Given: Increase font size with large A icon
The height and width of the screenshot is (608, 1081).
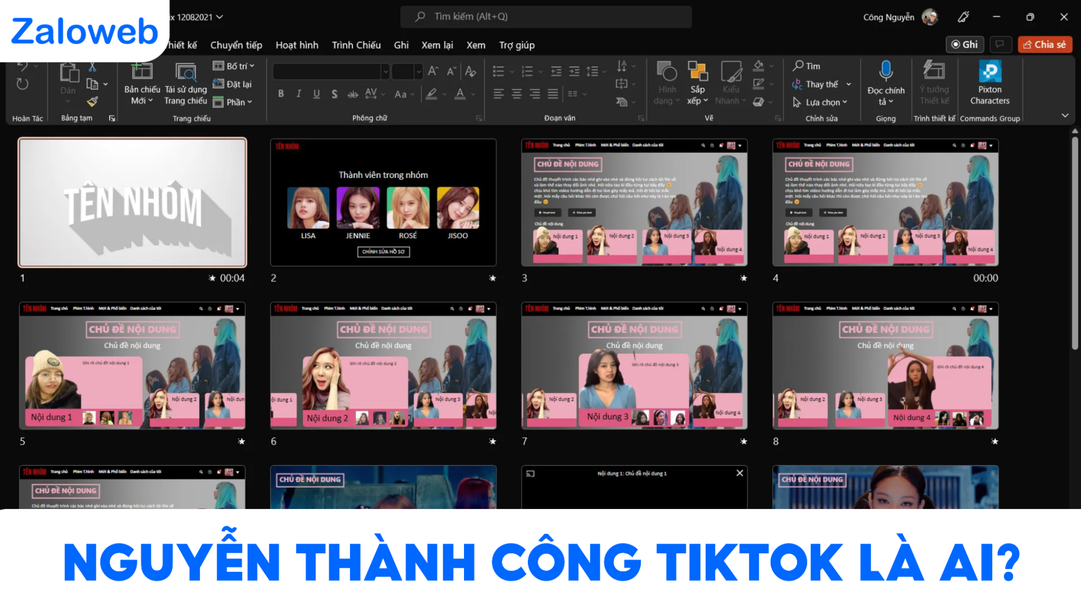Looking at the screenshot, I should point(433,71).
